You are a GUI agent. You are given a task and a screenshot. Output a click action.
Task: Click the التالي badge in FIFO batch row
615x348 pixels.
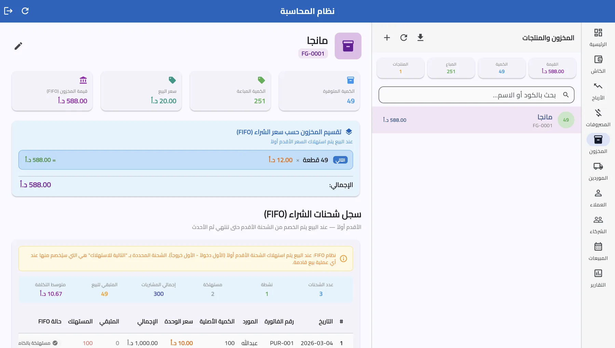340,160
